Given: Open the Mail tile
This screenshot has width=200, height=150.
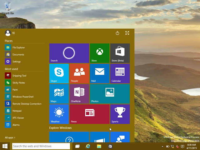Looking at the screenshot, I should [x=100, y=73].
